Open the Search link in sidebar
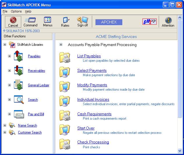The image size is (184, 155). pyautogui.click(x=33, y=100)
